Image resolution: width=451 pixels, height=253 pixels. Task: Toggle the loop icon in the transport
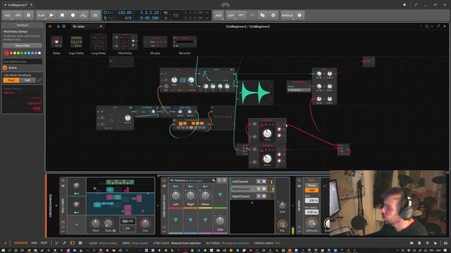[x=175, y=15]
